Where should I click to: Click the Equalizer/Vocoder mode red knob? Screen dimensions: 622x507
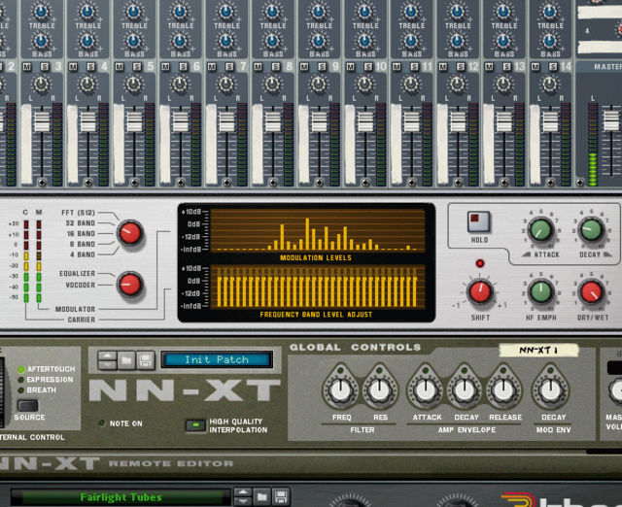point(129,284)
